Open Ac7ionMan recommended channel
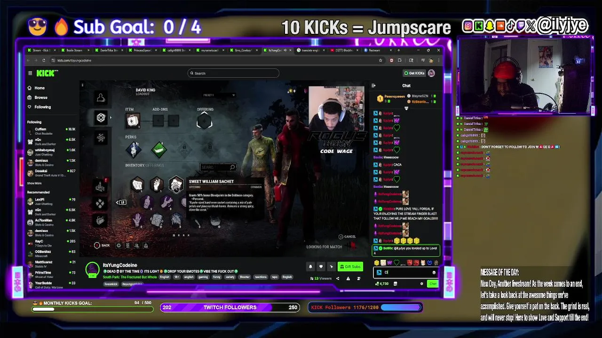The height and width of the screenshot is (338, 602). [x=51, y=222]
